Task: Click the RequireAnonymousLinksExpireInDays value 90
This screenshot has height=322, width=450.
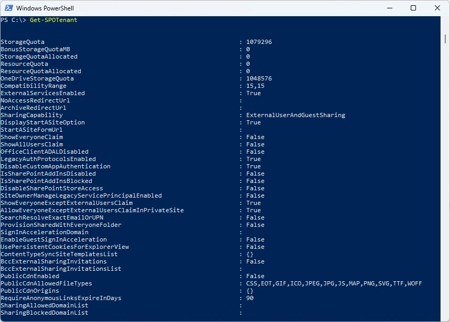Action: point(250,298)
